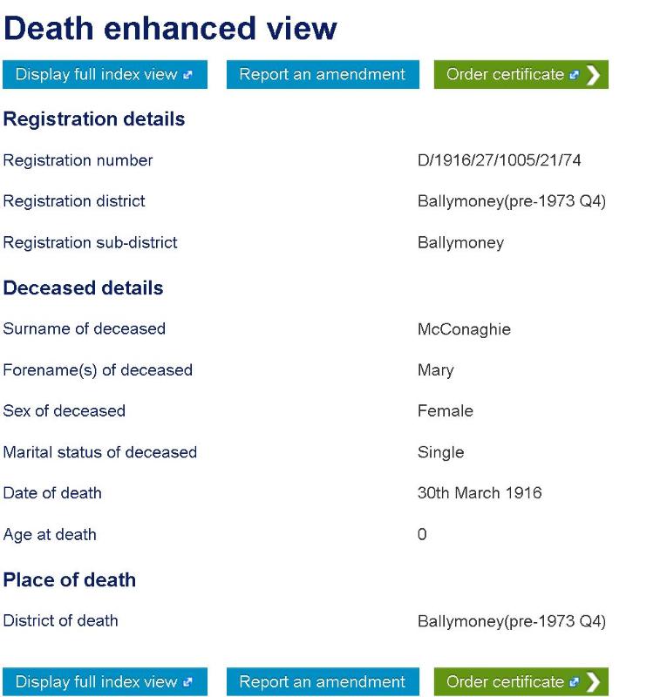This screenshot has height=697, width=667.
Task: Click external-link icon on Display full index view below title
Action: [x=190, y=75]
